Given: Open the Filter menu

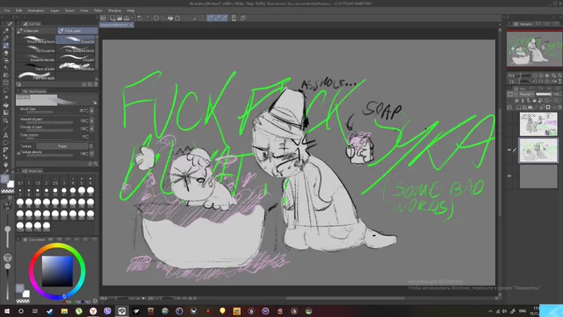Looking at the screenshot, I should [x=98, y=11].
